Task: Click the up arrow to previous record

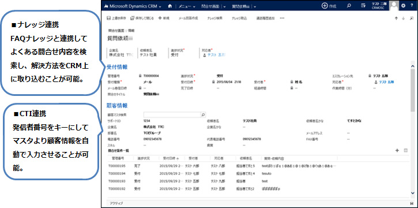Action: coord(396,18)
